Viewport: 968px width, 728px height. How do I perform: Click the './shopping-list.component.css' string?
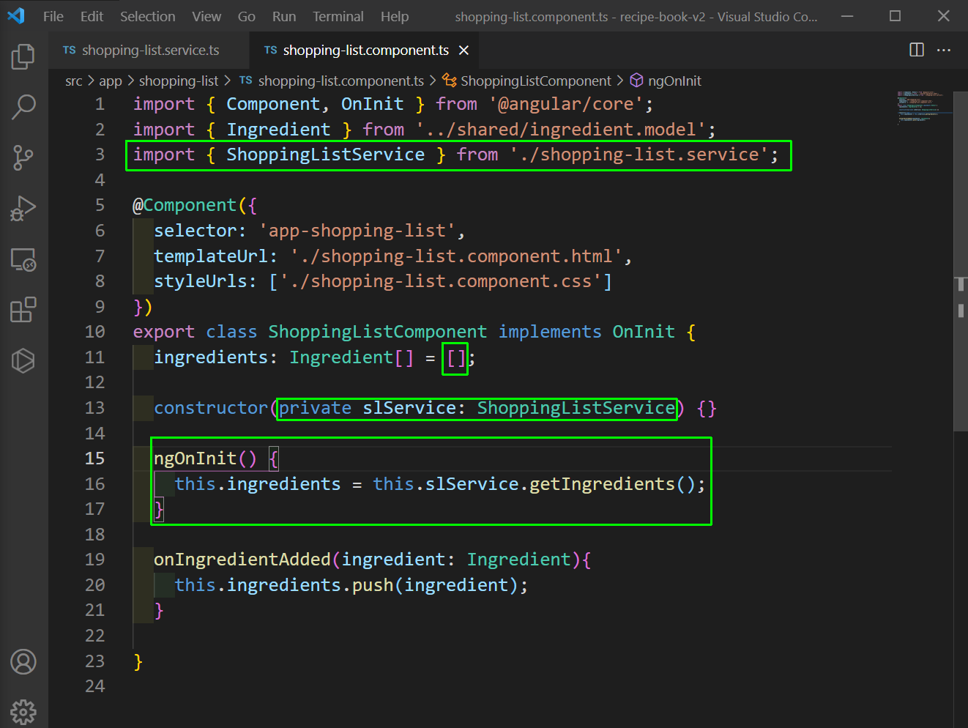(x=441, y=281)
